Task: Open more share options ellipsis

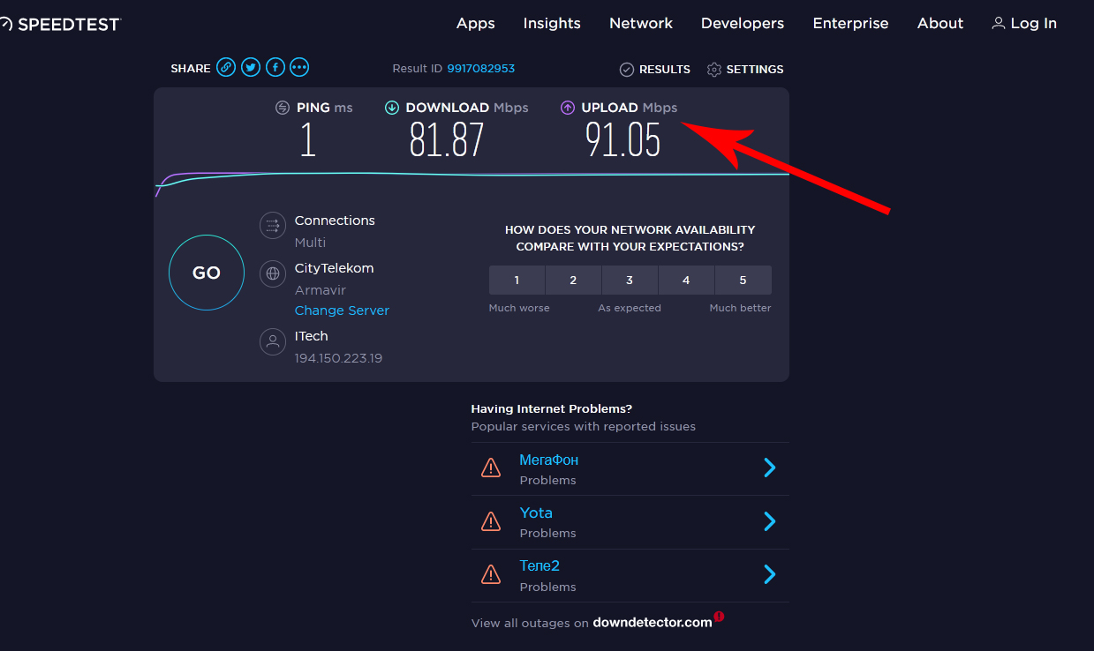Action: tap(299, 68)
